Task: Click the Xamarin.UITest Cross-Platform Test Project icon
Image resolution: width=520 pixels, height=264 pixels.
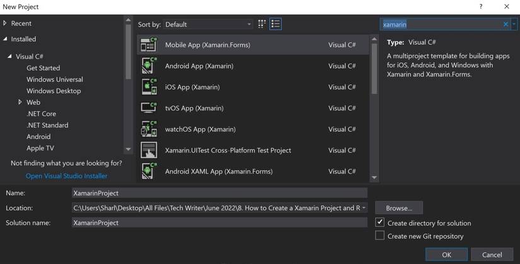Action: (149, 150)
